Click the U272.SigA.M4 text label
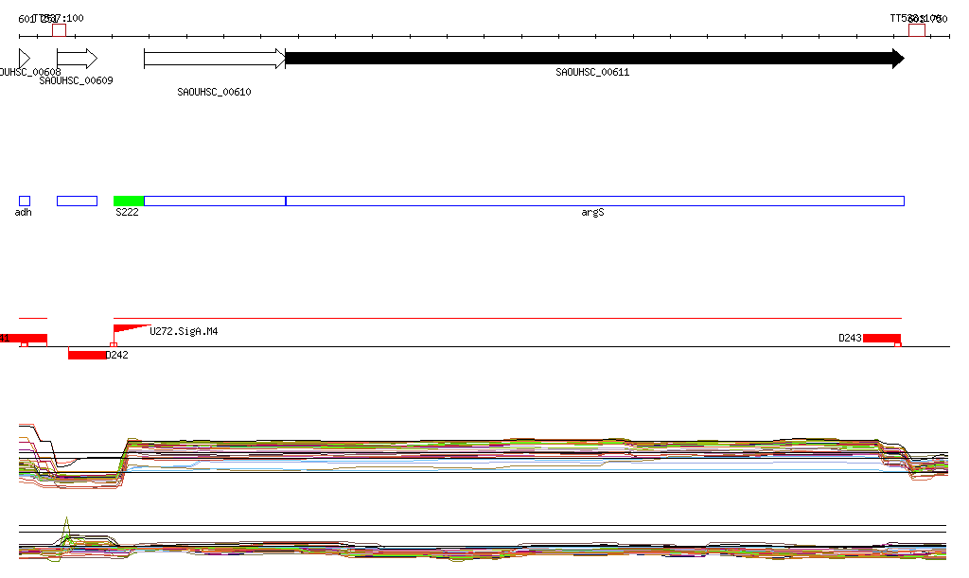Screen dimensions: 969x578 pyautogui.click(x=184, y=331)
